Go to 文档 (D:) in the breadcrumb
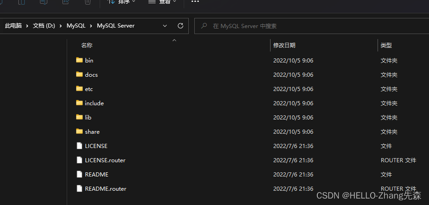Image resolution: width=429 pixels, height=205 pixels. [44, 26]
